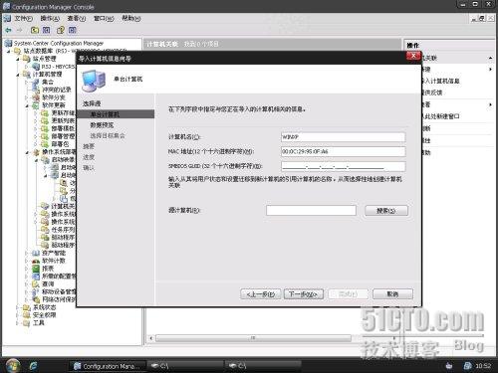This screenshot has height=373, width=498.
Task: Open the 文件(F) menu
Action: (23, 18)
